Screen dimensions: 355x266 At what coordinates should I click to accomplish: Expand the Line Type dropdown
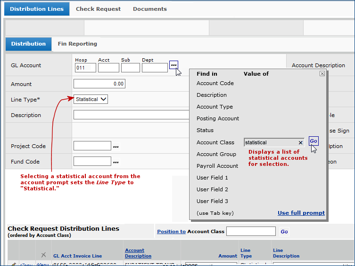click(91, 99)
